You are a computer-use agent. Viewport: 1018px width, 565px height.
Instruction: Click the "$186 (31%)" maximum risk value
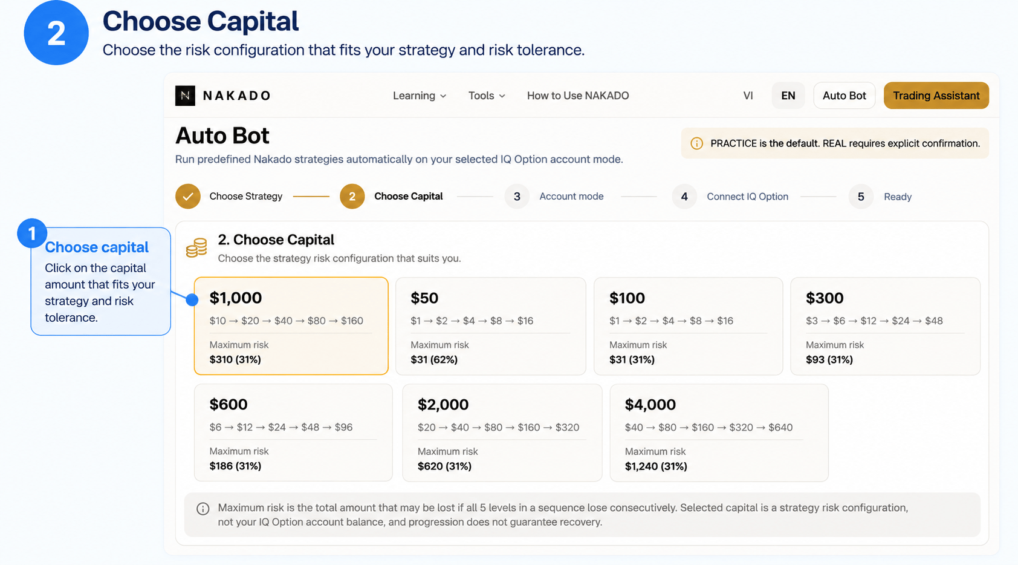point(235,466)
